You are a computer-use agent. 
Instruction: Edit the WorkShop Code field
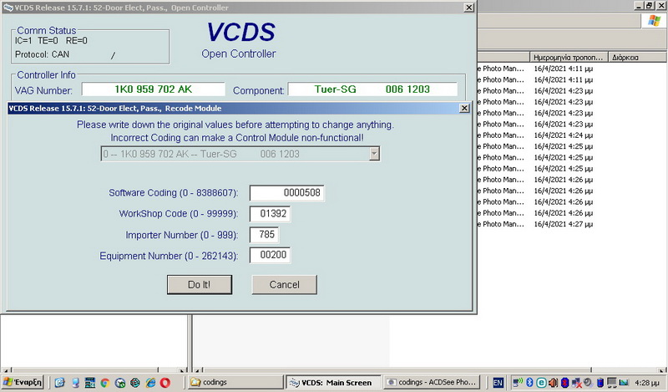[270, 214]
